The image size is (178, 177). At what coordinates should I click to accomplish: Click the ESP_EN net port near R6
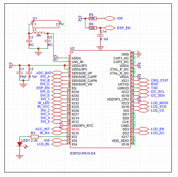(110, 28)
